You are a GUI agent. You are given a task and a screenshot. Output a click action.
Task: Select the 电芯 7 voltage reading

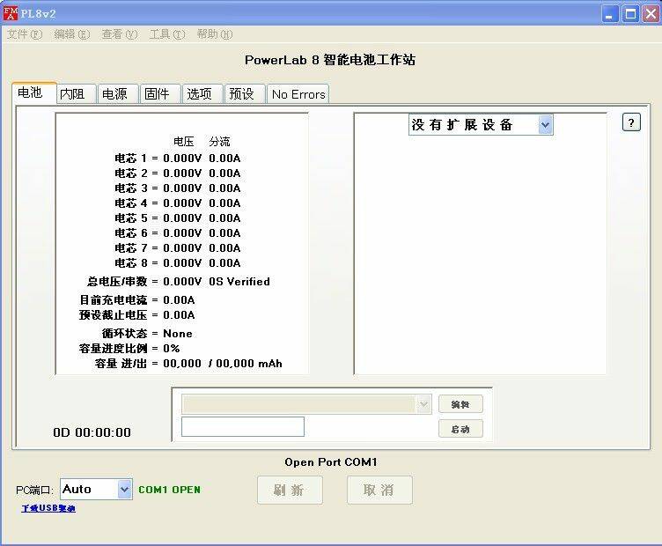coord(182,247)
